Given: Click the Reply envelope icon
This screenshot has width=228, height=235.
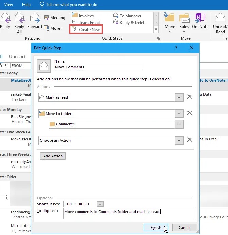Looking at the screenshot, I should pos(5,18).
